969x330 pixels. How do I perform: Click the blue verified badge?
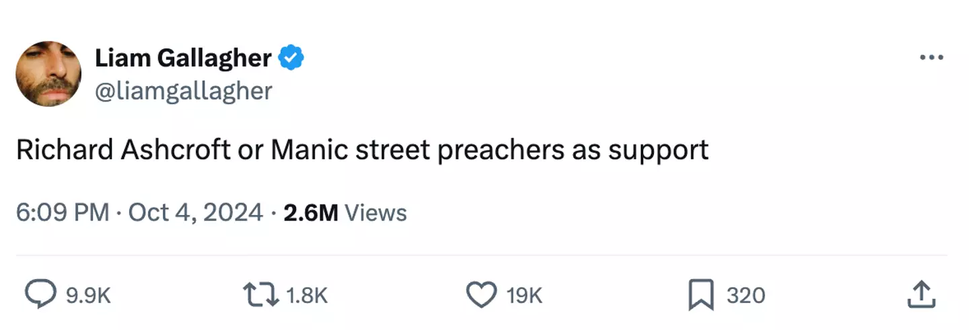[x=291, y=58]
